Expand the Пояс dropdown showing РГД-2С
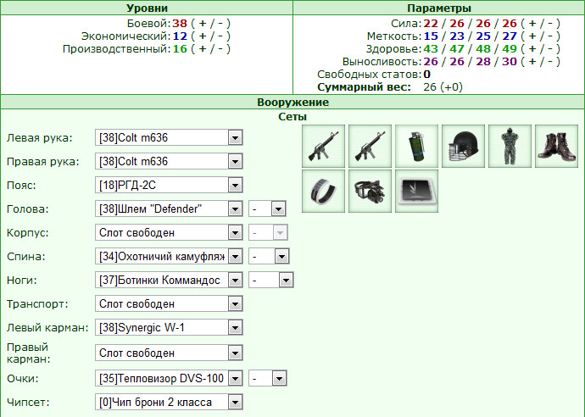Image resolution: width=585 pixels, height=417 pixels. 169,185
